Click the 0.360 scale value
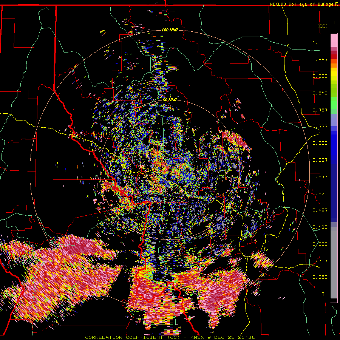 click(x=320, y=244)
